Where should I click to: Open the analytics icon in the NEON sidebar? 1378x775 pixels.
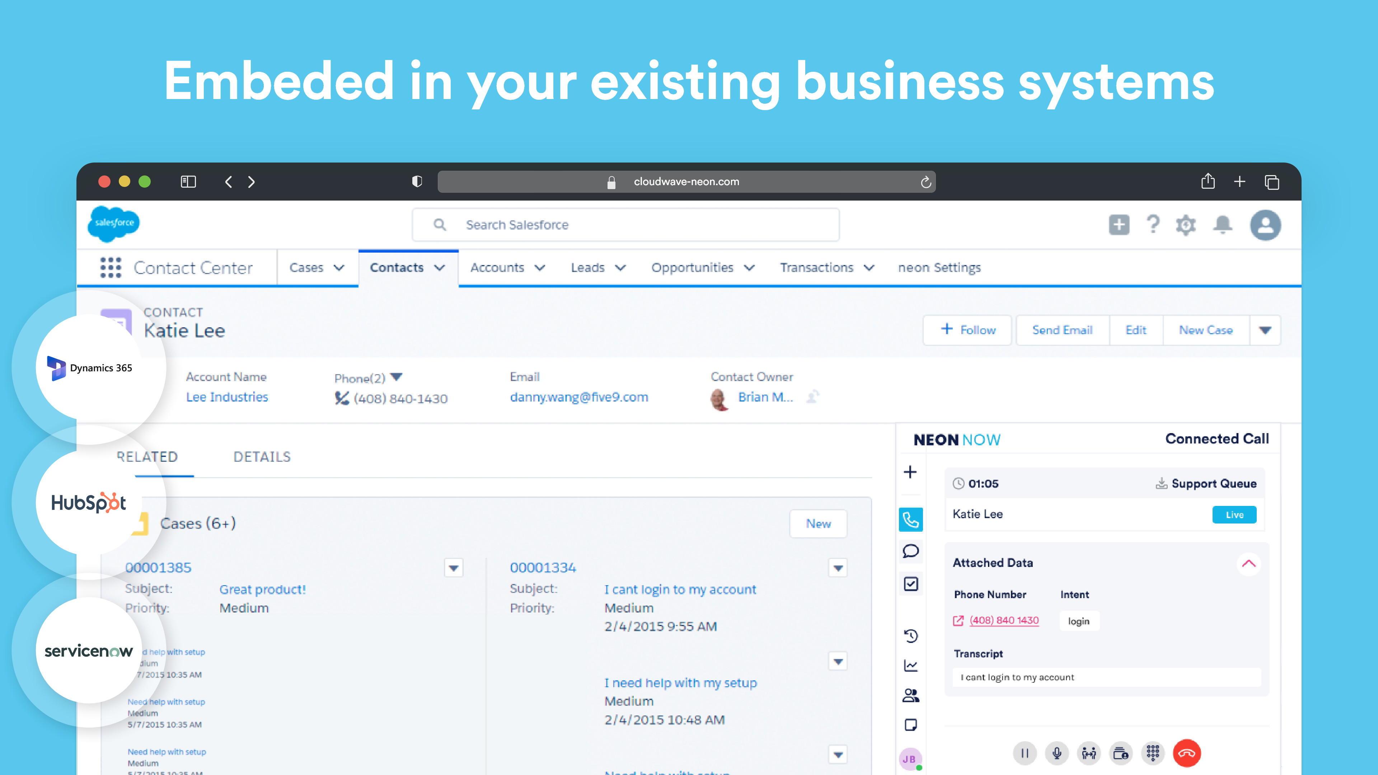point(910,665)
